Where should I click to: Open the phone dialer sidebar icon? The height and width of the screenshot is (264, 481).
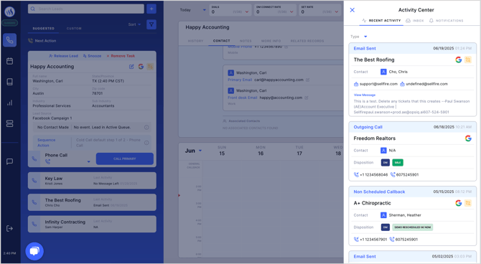[x=9, y=40]
